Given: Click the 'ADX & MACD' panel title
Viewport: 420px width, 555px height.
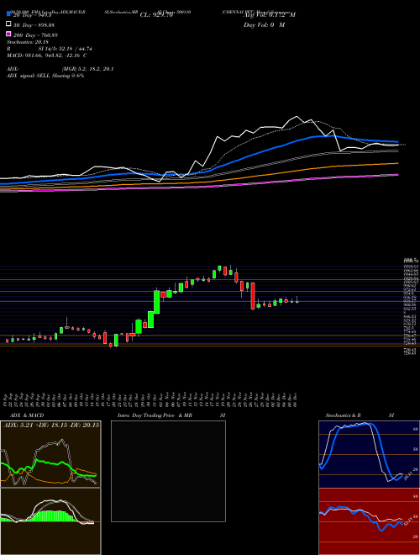Looking at the screenshot, I should [27, 415].
